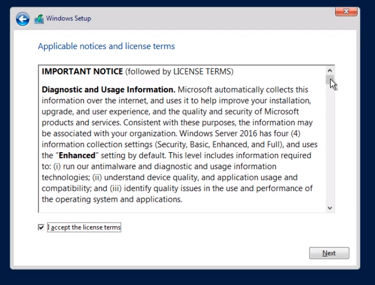The width and height of the screenshot is (375, 285).
Task: Click the 'Windows Server 2016 has four (4)' text
Action: click(x=240, y=133)
